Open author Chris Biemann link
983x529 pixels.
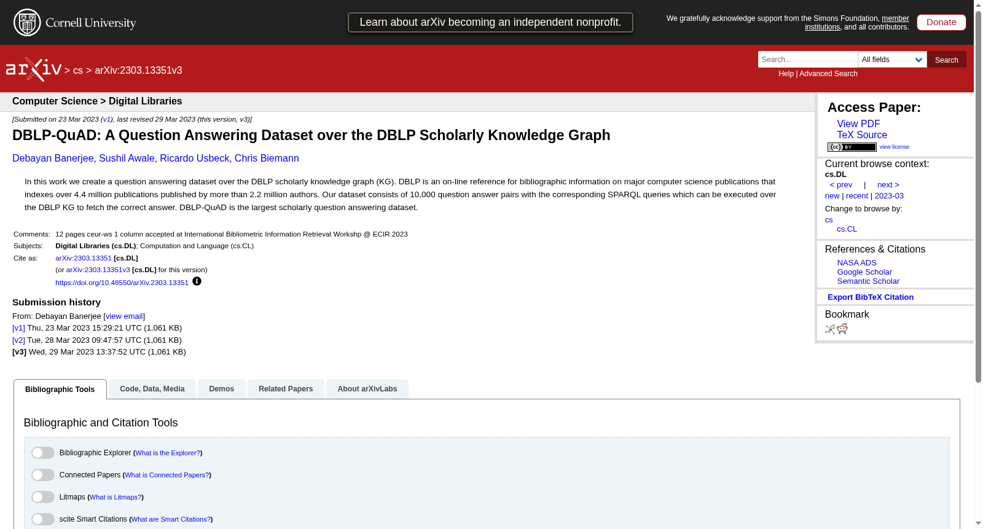coord(267,159)
